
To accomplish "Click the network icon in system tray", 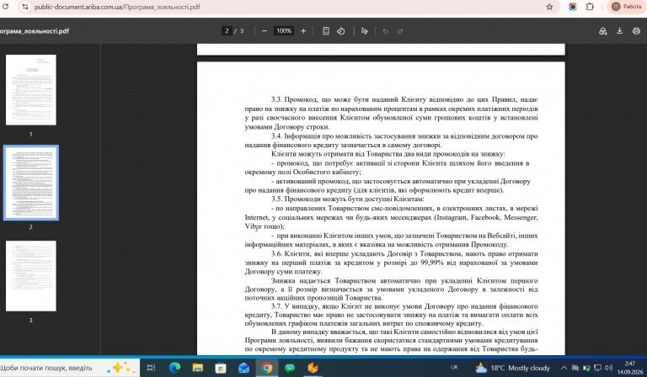I will pos(597,368).
